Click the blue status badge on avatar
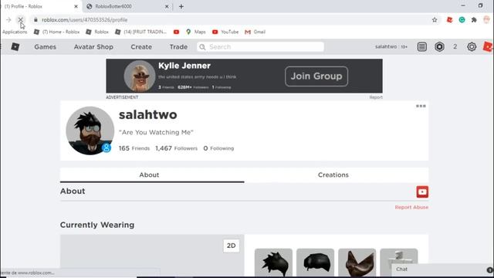Image resolution: width=494 pixels, height=278 pixels. (x=107, y=147)
